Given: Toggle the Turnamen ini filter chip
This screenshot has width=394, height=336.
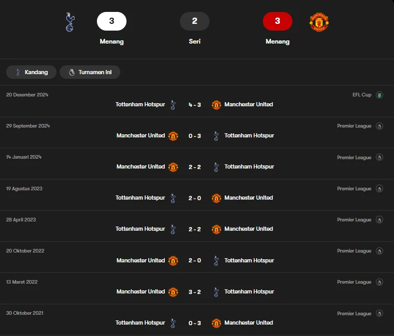Looking at the screenshot, I should 90,72.
